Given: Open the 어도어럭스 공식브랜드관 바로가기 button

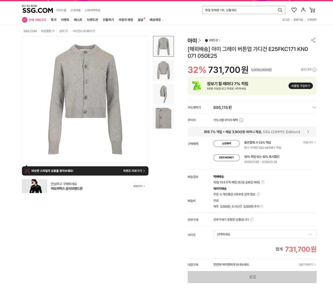Looking at the screenshot, I should (139, 186).
